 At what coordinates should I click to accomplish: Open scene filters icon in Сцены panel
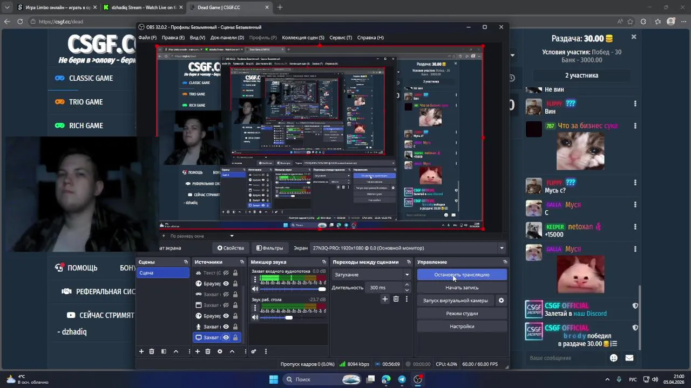(164, 351)
